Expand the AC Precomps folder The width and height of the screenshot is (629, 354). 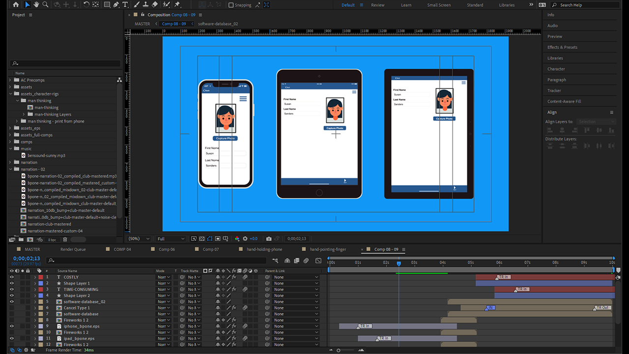coord(10,80)
